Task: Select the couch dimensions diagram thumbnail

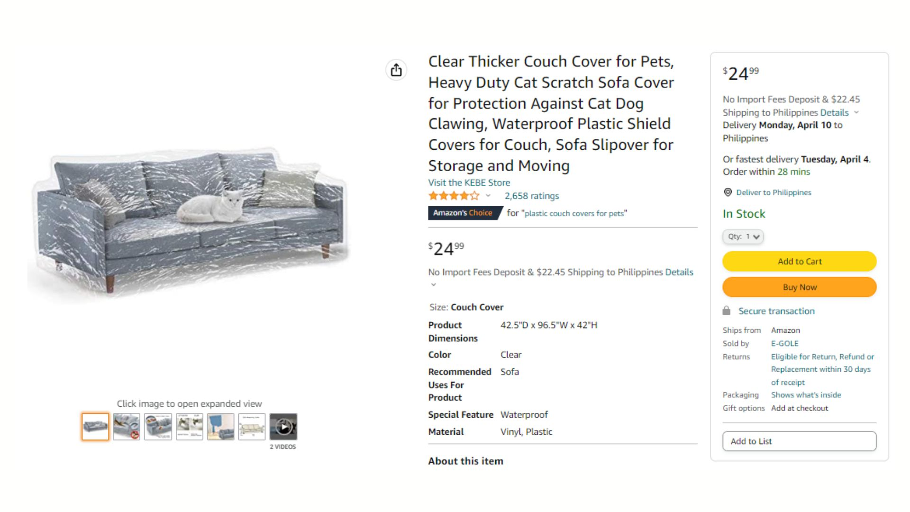Action: [252, 427]
